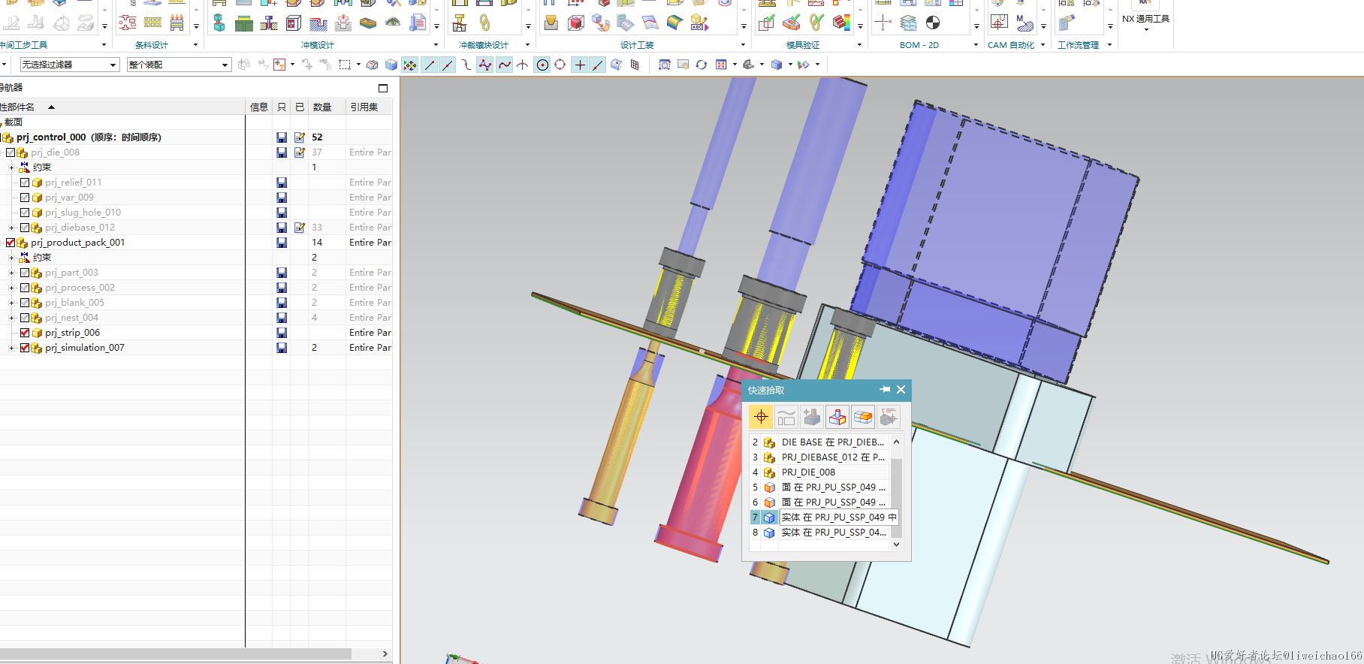
Task: Click the clipboard workflow icon in 工作流管理
Action: point(1066,23)
